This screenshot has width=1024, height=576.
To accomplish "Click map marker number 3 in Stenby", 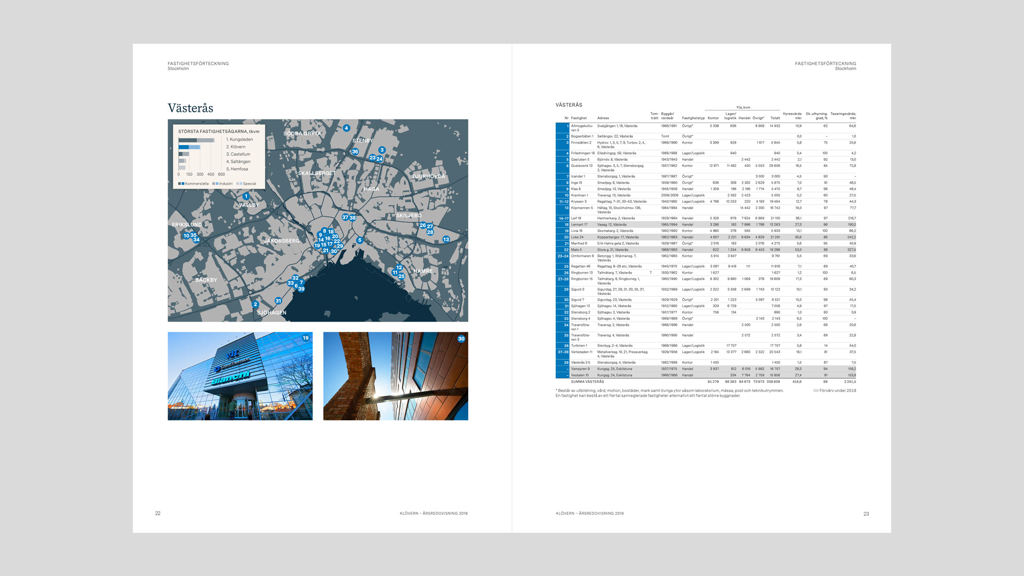I will tap(382, 150).
